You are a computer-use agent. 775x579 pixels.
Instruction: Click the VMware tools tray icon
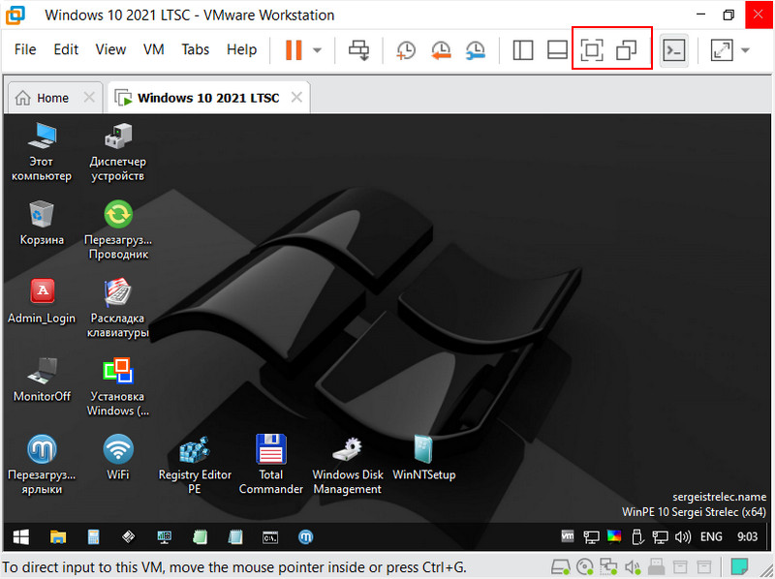coord(568,535)
